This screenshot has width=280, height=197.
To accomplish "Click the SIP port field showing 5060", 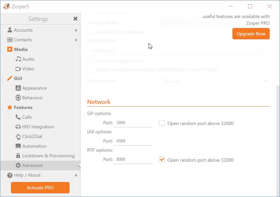I will click(x=133, y=123).
